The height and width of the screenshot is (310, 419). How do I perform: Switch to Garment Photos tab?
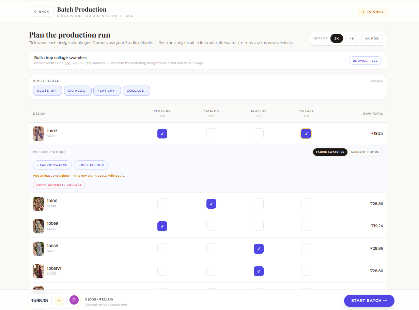(x=365, y=152)
